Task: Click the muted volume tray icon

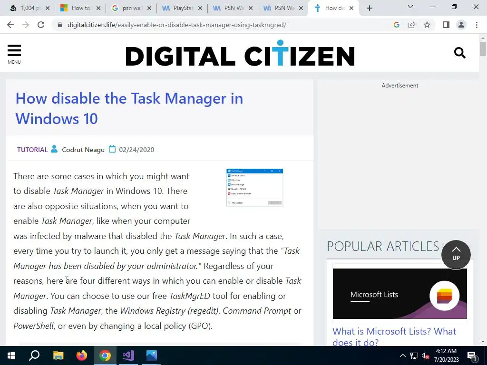Action: (x=426, y=355)
